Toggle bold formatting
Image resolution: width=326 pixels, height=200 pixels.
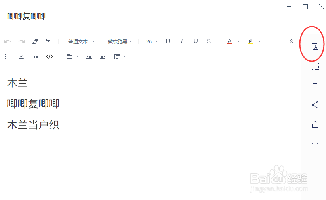click(x=168, y=41)
